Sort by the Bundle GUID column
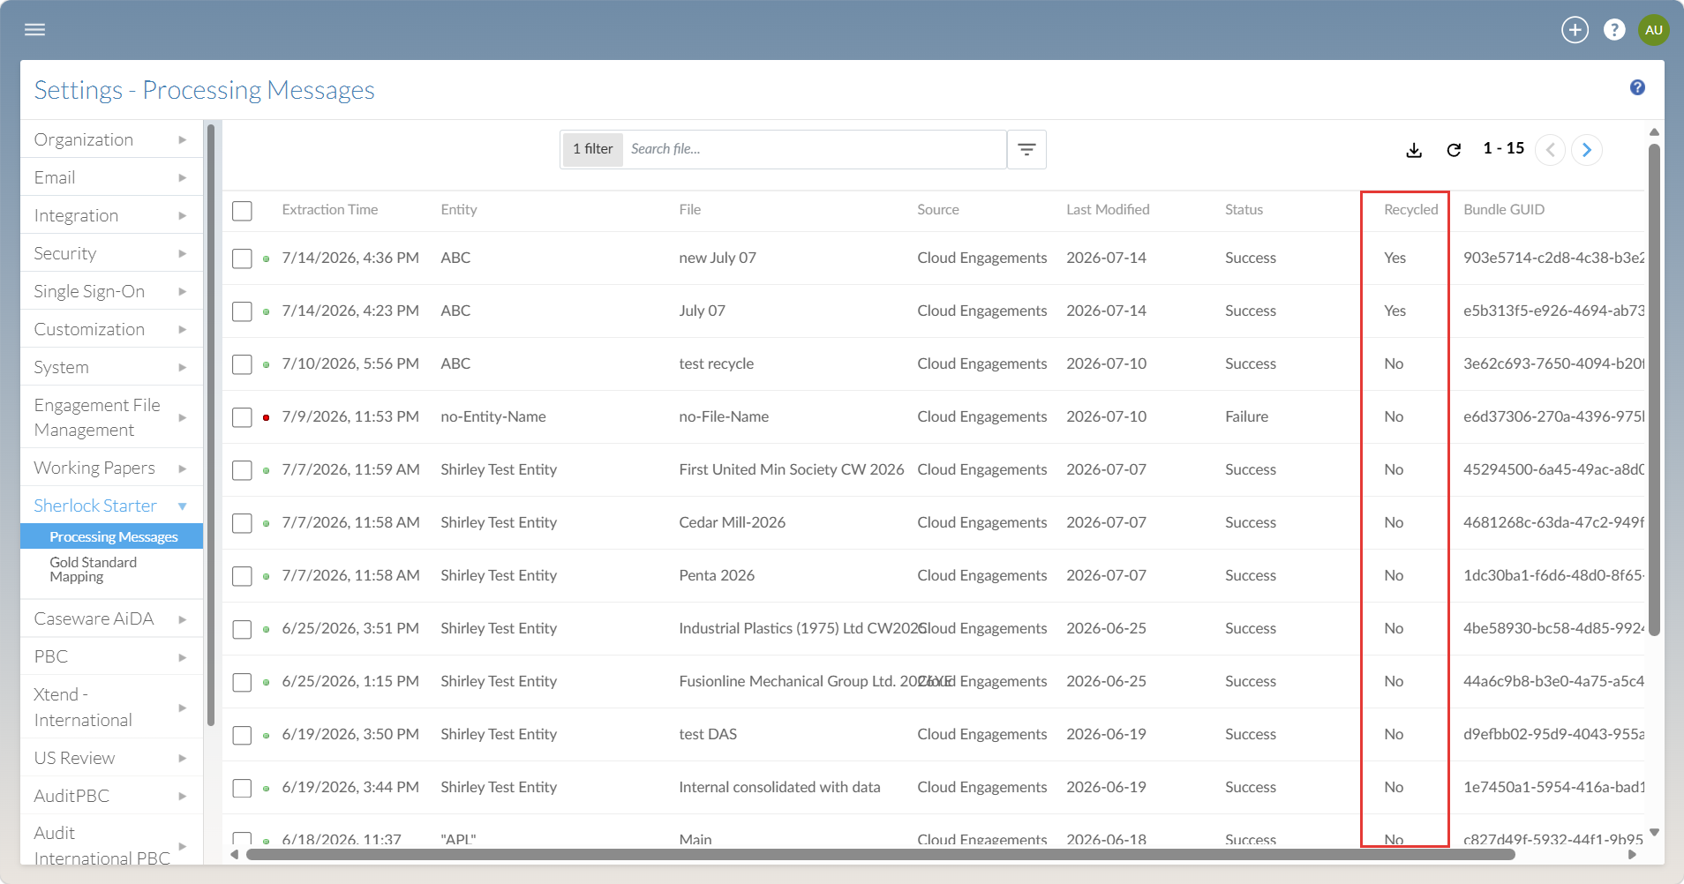 pos(1504,210)
